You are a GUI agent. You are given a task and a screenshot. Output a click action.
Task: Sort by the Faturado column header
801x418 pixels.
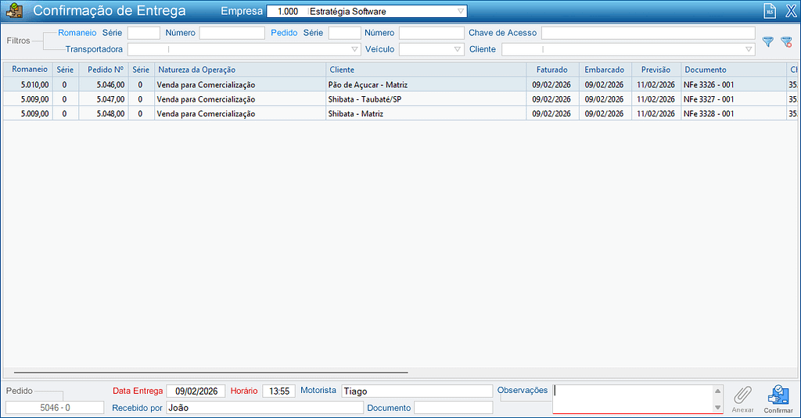coord(552,70)
